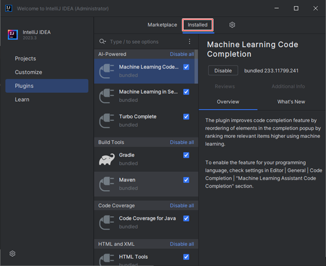The width and height of the screenshot is (326, 266).
Task: Click the Gradle elephant icon
Action: pos(107,159)
